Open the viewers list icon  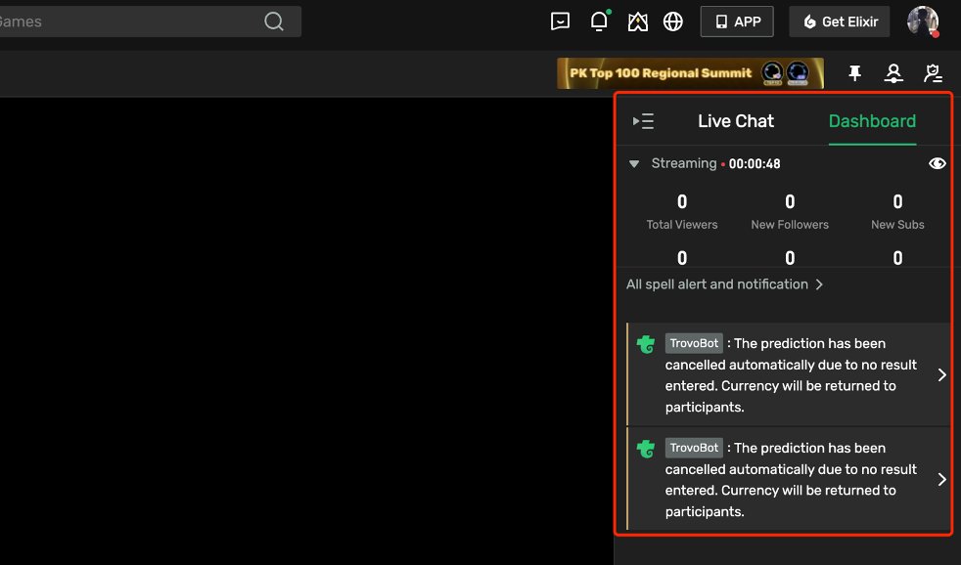pos(893,73)
